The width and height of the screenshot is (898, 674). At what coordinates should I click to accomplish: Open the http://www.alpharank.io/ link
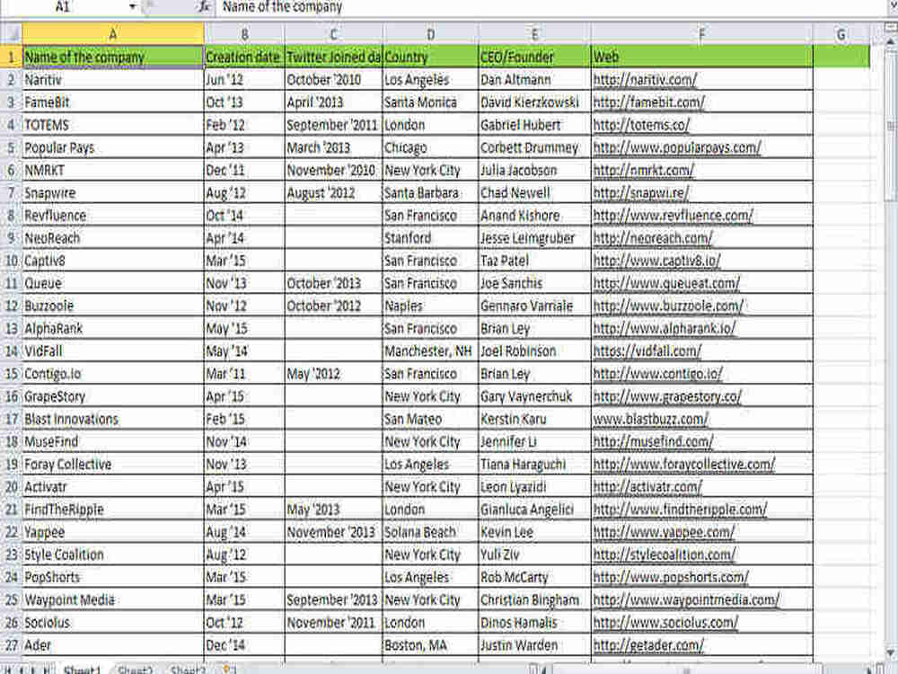(x=665, y=328)
